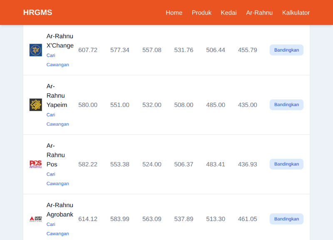Open the Produk navigation item
This screenshot has height=240, width=333.
coord(201,12)
